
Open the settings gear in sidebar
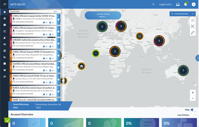[5, 70]
